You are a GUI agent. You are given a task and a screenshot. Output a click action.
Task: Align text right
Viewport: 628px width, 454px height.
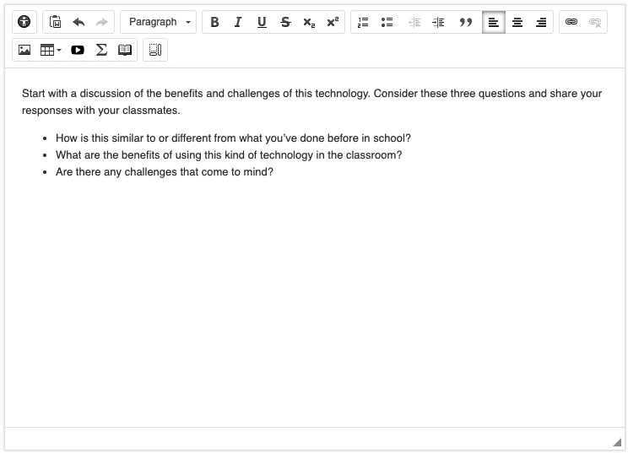pos(541,22)
